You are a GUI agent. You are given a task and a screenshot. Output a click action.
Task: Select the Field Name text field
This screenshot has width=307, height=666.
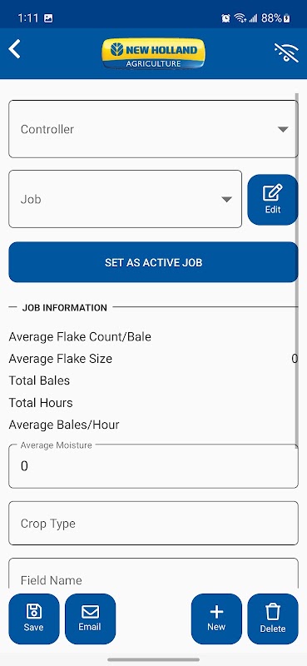pyautogui.click(x=153, y=574)
